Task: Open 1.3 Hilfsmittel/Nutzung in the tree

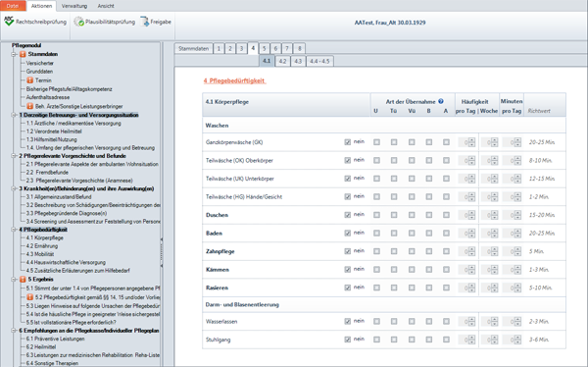Action: (52, 139)
